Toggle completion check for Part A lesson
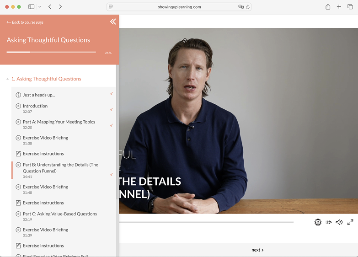Viewport: 358px width, 257px height. 112,125
